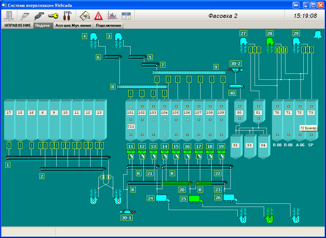Toggle the R reverse box beside conveyor 21
326x238 pixels.
139,173
